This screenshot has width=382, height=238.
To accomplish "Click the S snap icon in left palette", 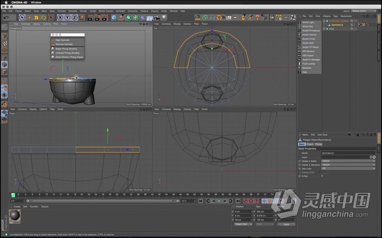I will pos(4,95).
